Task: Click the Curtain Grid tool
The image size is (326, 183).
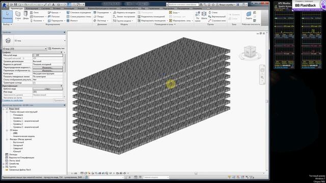Action: tap(79, 16)
